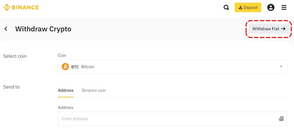The image size is (294, 132).
Task: Click the Withdraw Crypto page heading
Action: pyautogui.click(x=43, y=29)
